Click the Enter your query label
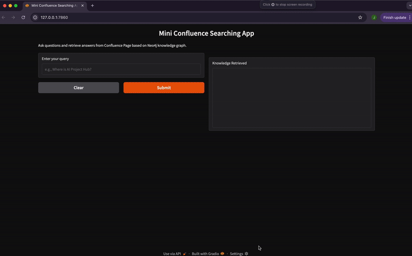The width and height of the screenshot is (412, 256). (55, 59)
